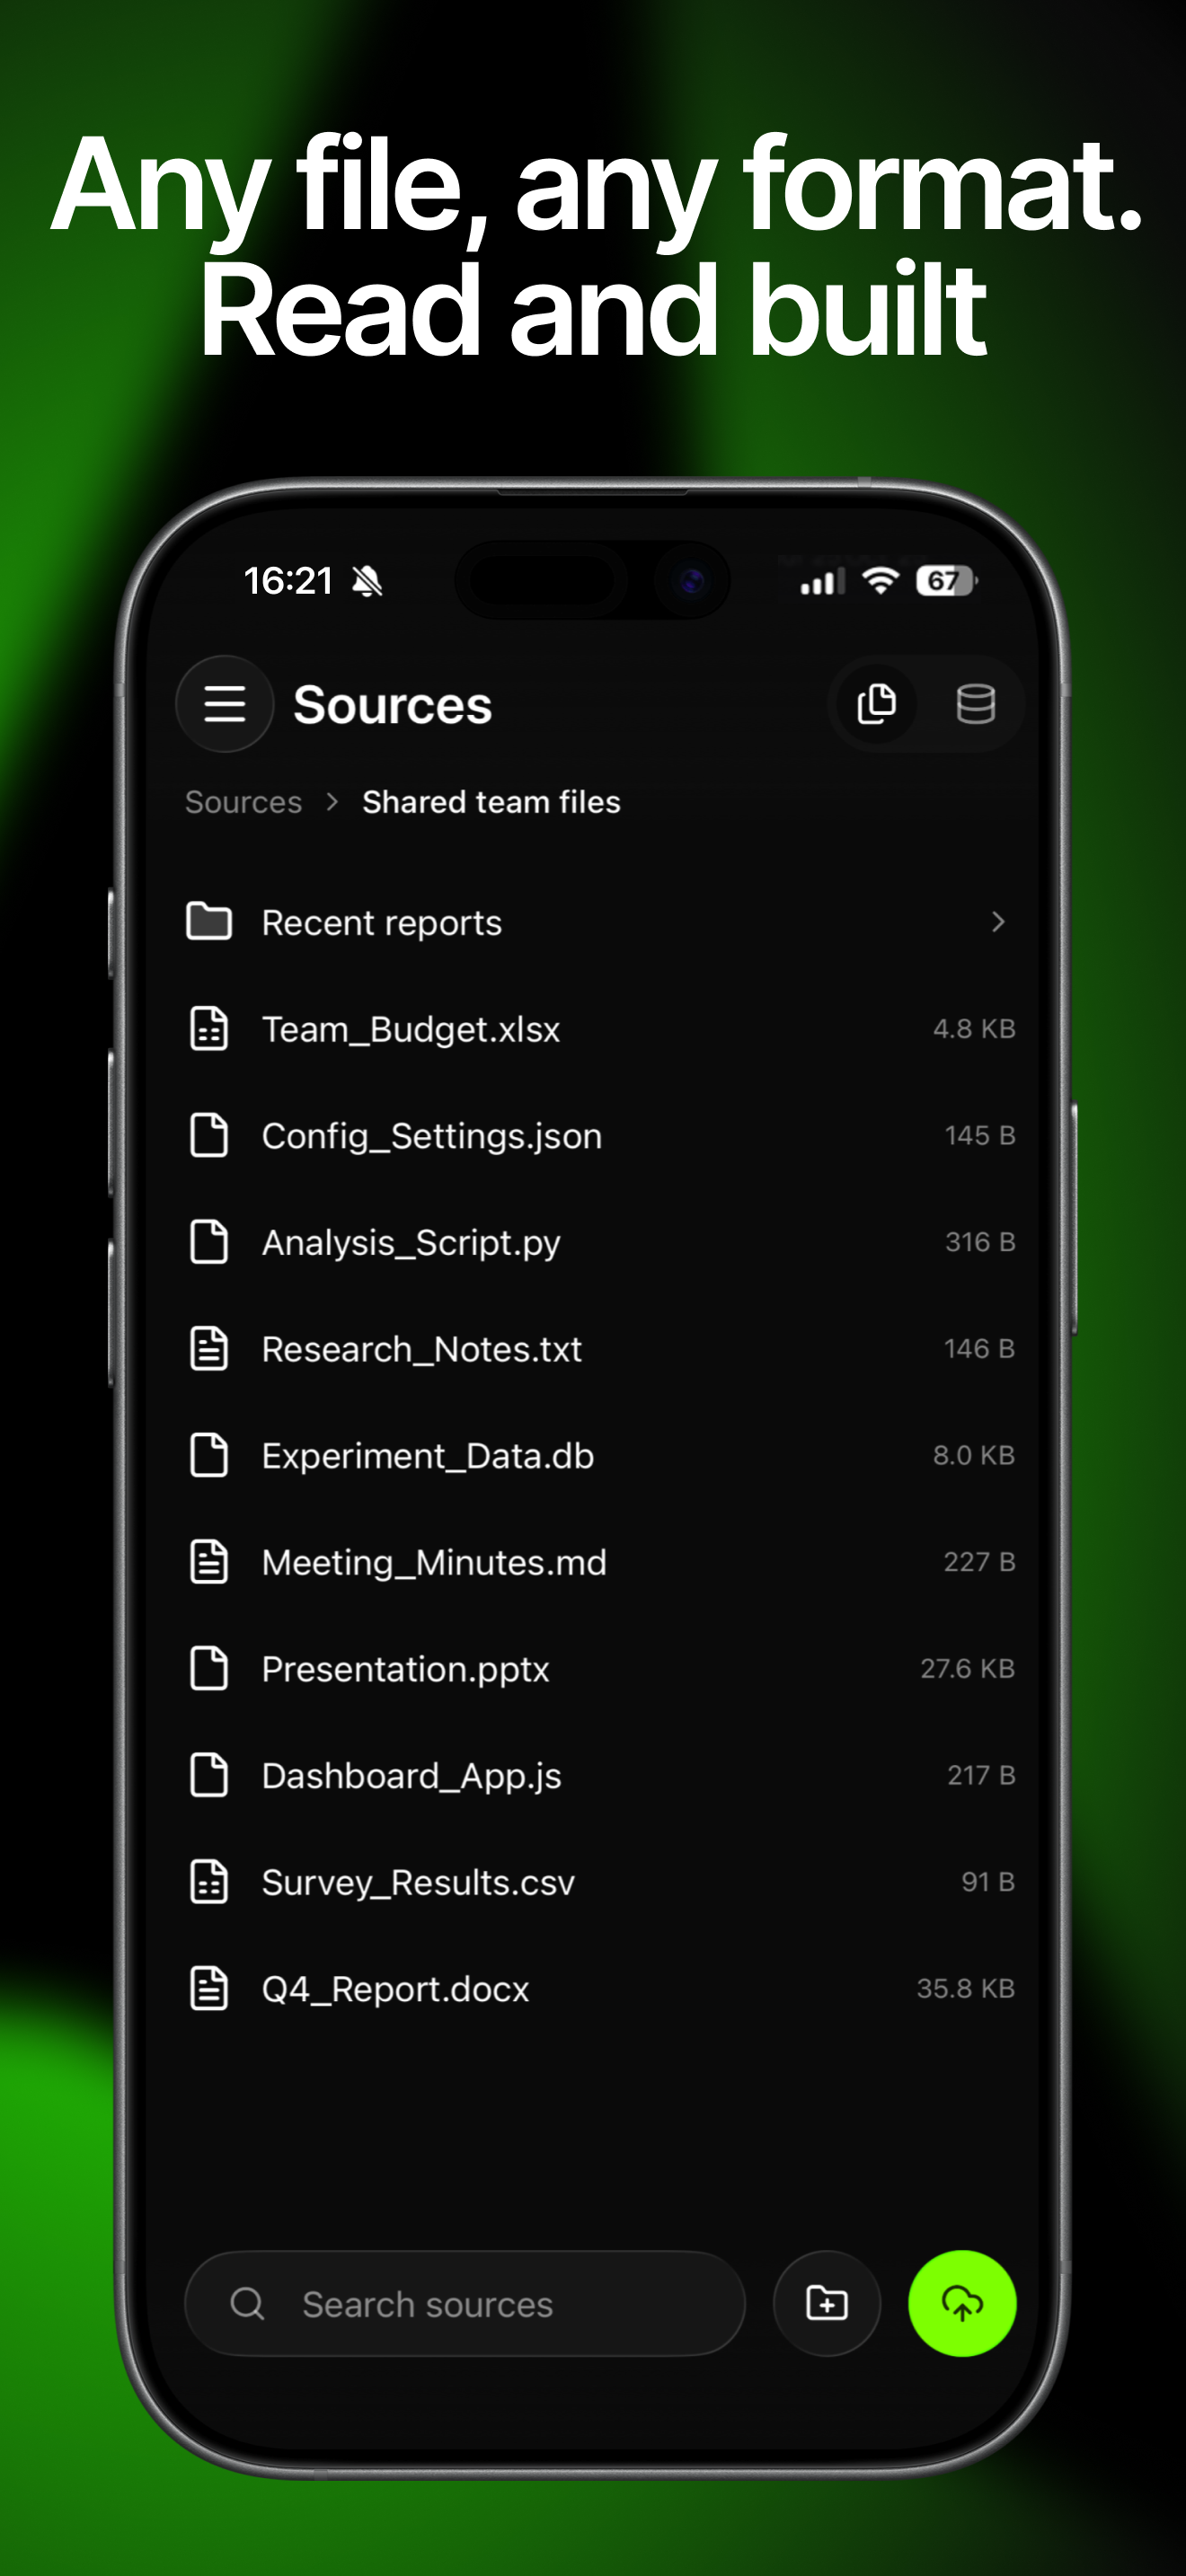Open Analysis_Script.py
The image size is (1186, 2576).
600,1242
